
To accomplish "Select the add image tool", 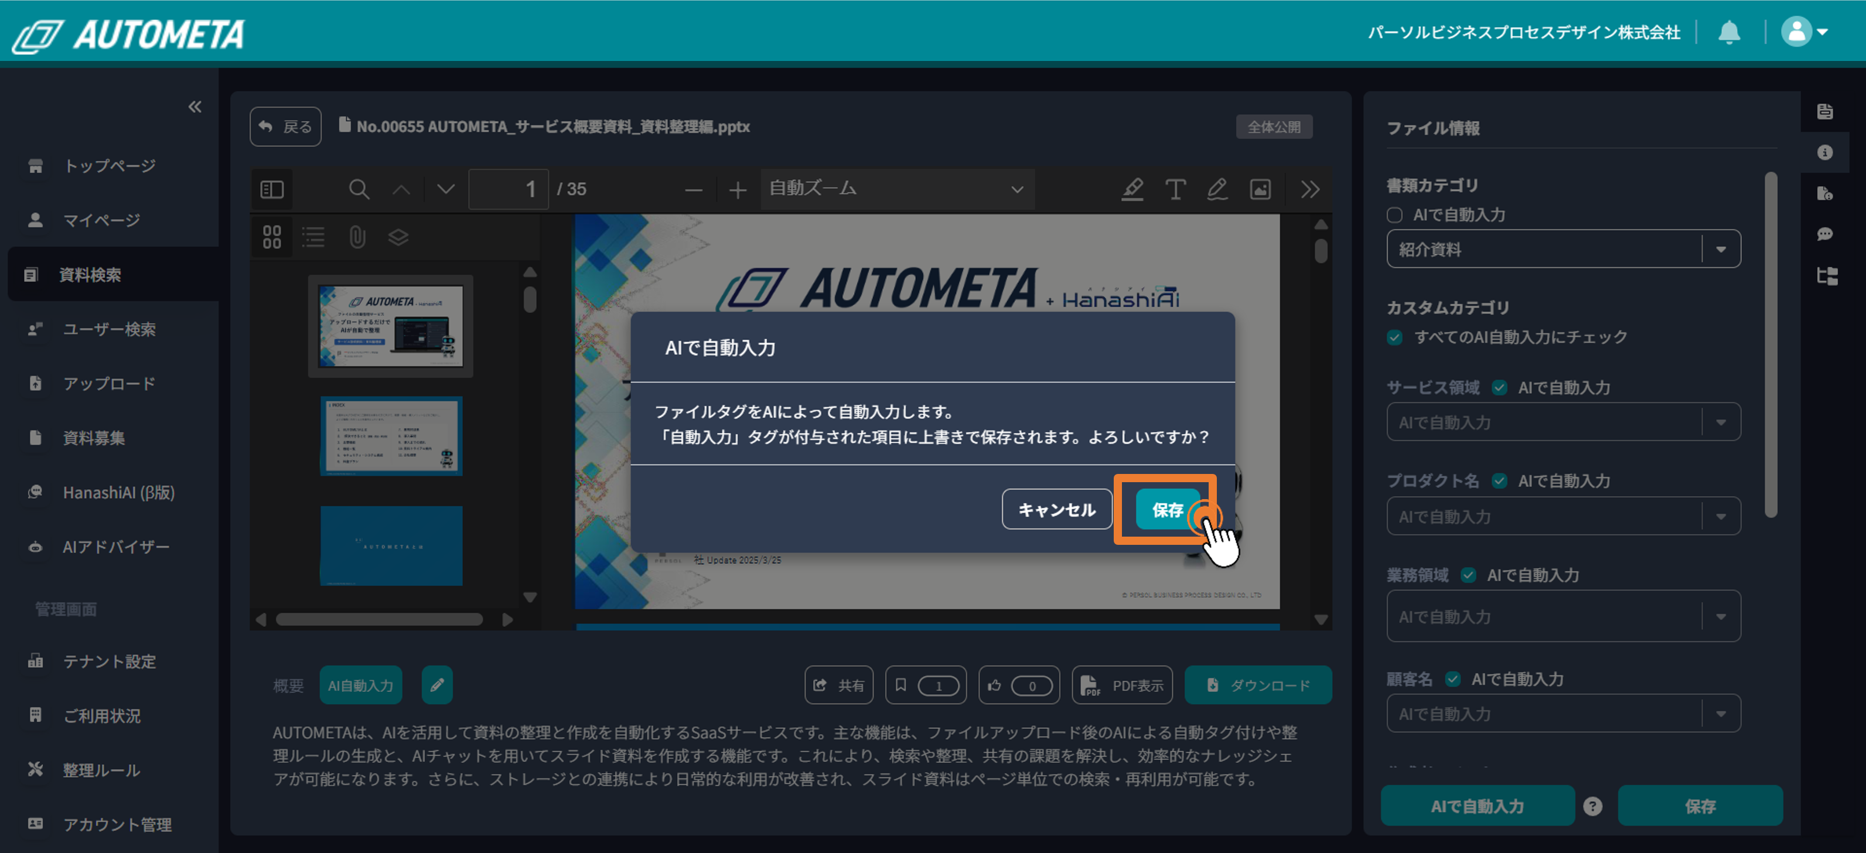I will pyautogui.click(x=1260, y=190).
